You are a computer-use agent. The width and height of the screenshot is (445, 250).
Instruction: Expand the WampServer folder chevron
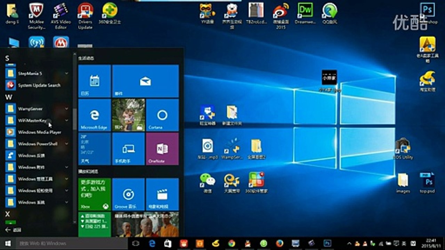click(x=66, y=109)
